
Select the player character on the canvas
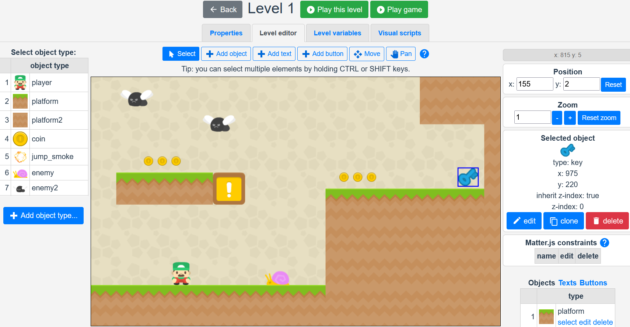181,274
